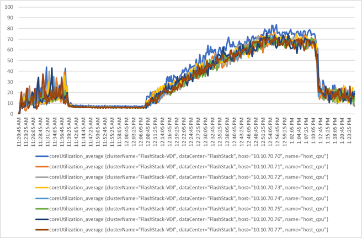Select legend entry for host 10.10.70.74
Viewport: 362px width, 238px height.
182,198
